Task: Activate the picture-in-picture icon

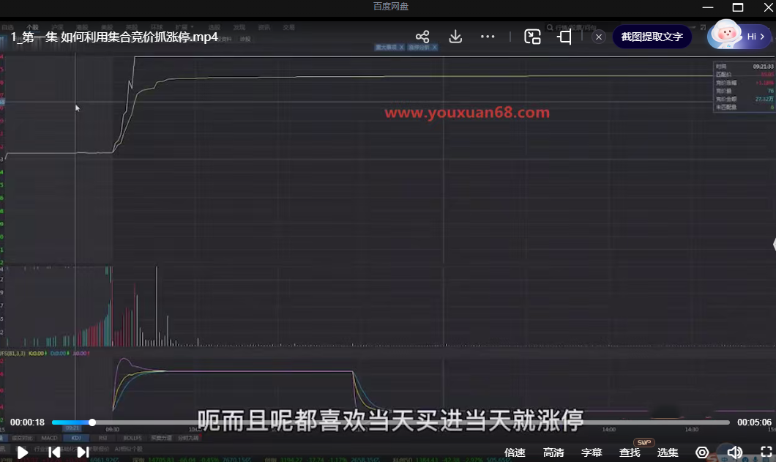Action: point(532,36)
